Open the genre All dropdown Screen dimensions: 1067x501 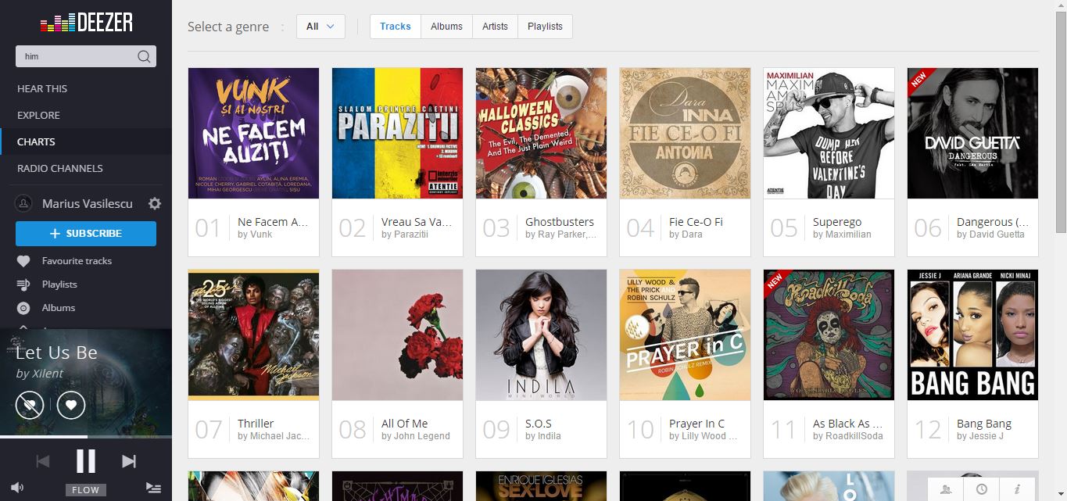[320, 26]
